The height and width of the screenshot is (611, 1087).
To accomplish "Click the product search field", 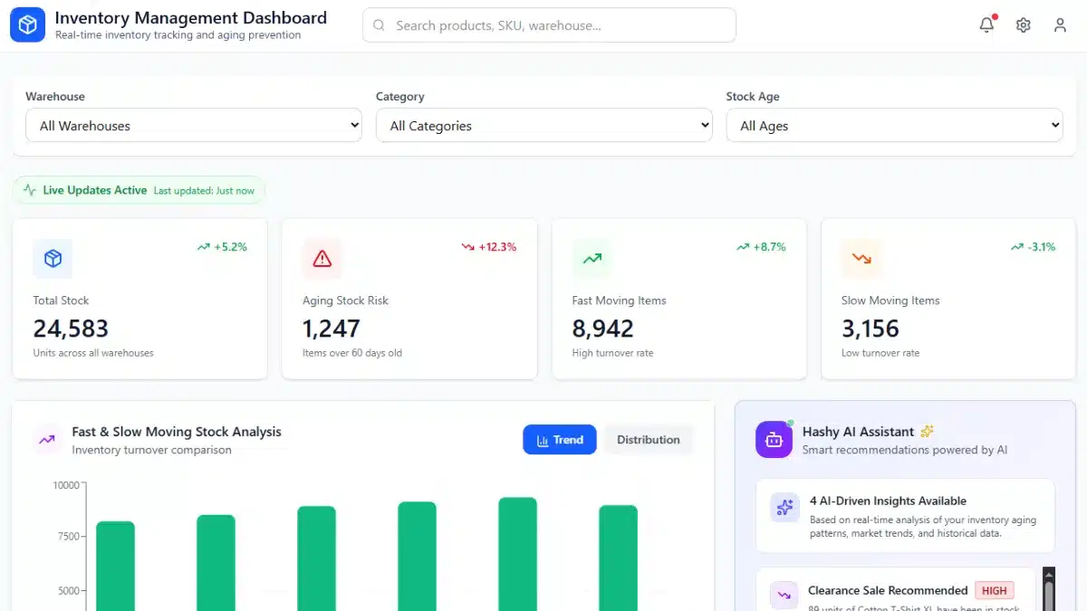I will point(549,25).
